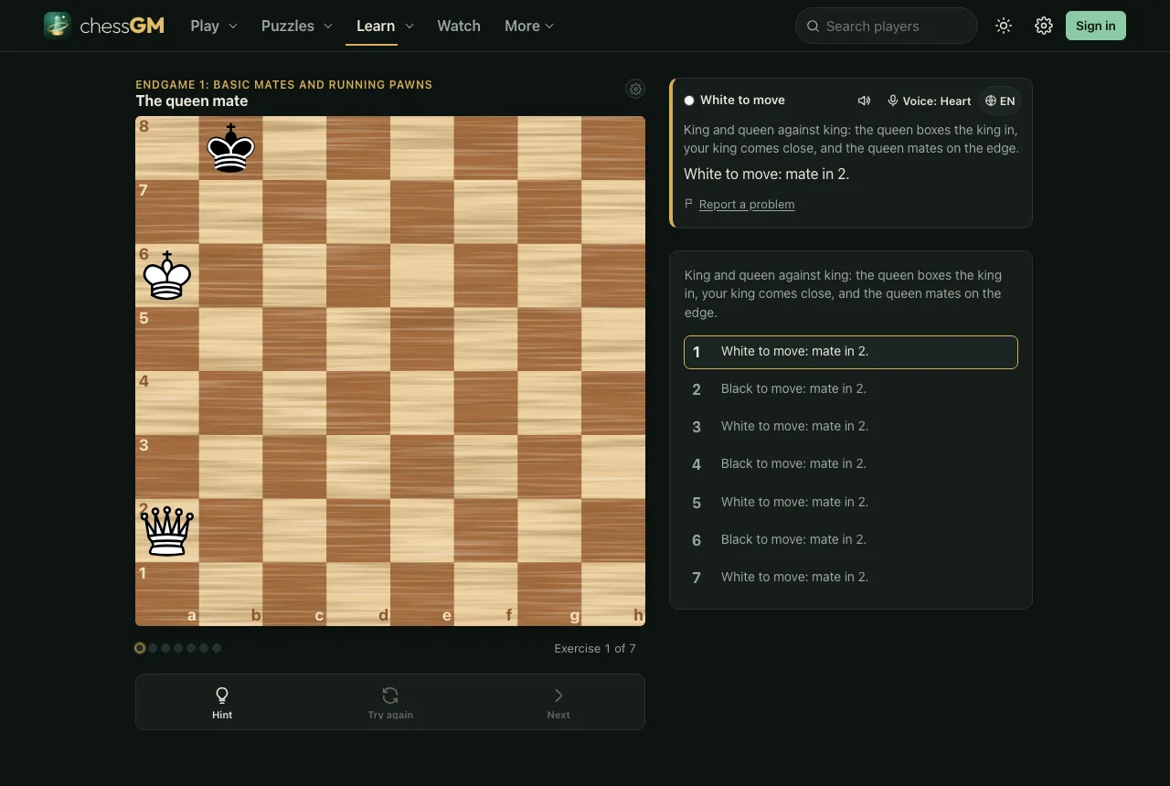Click the speaker audio icon
1170x786 pixels.
864,101
